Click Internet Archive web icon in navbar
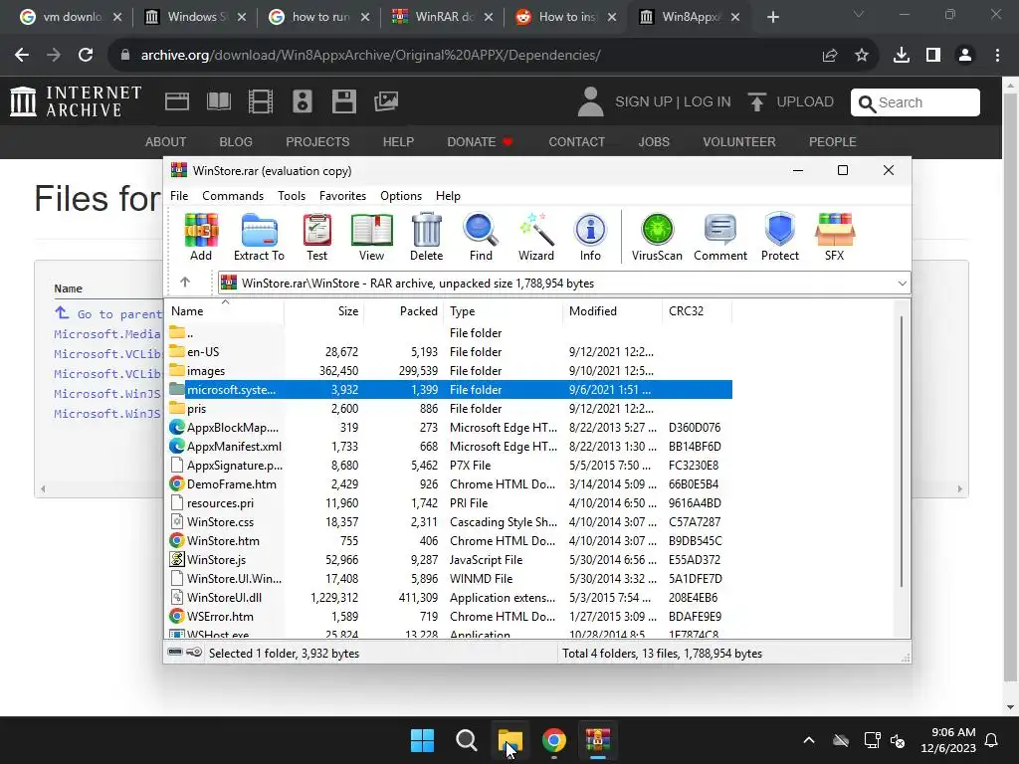Image resolution: width=1019 pixels, height=764 pixels. tap(177, 101)
